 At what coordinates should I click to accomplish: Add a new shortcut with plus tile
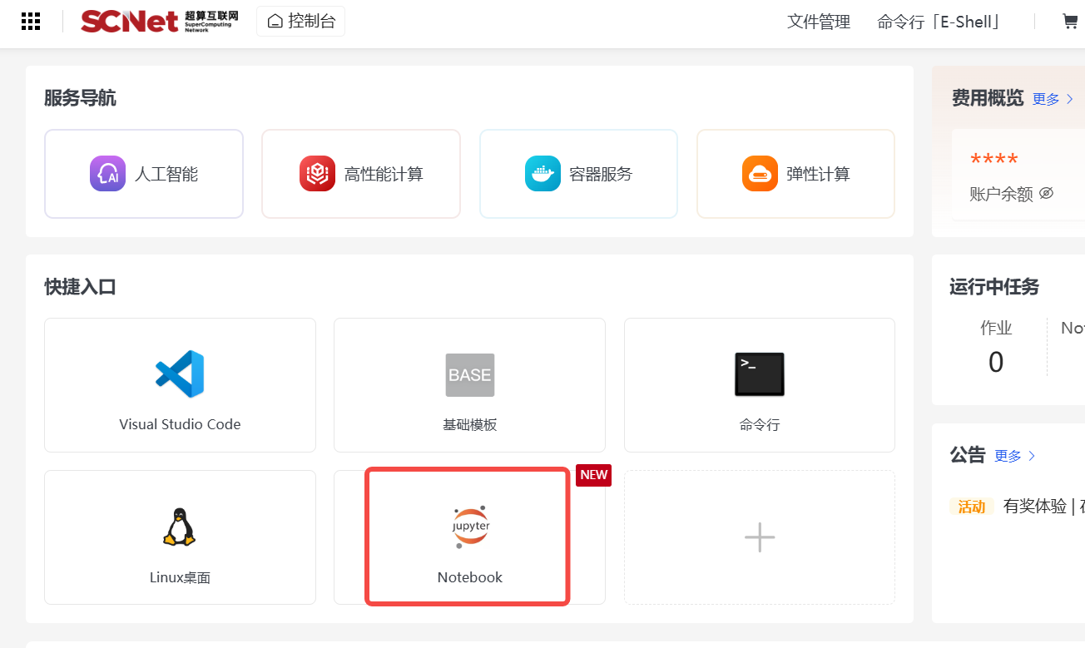tap(759, 537)
